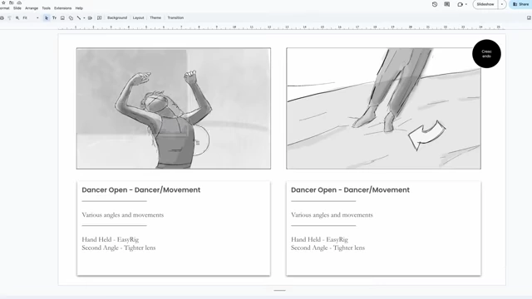The width and height of the screenshot is (532, 299).
Task: Click the zoom magnifier icon
Action: pyautogui.click(x=17, y=18)
